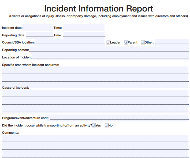Click first line under Cause of incident
The image size is (190, 158).
coord(95,93)
